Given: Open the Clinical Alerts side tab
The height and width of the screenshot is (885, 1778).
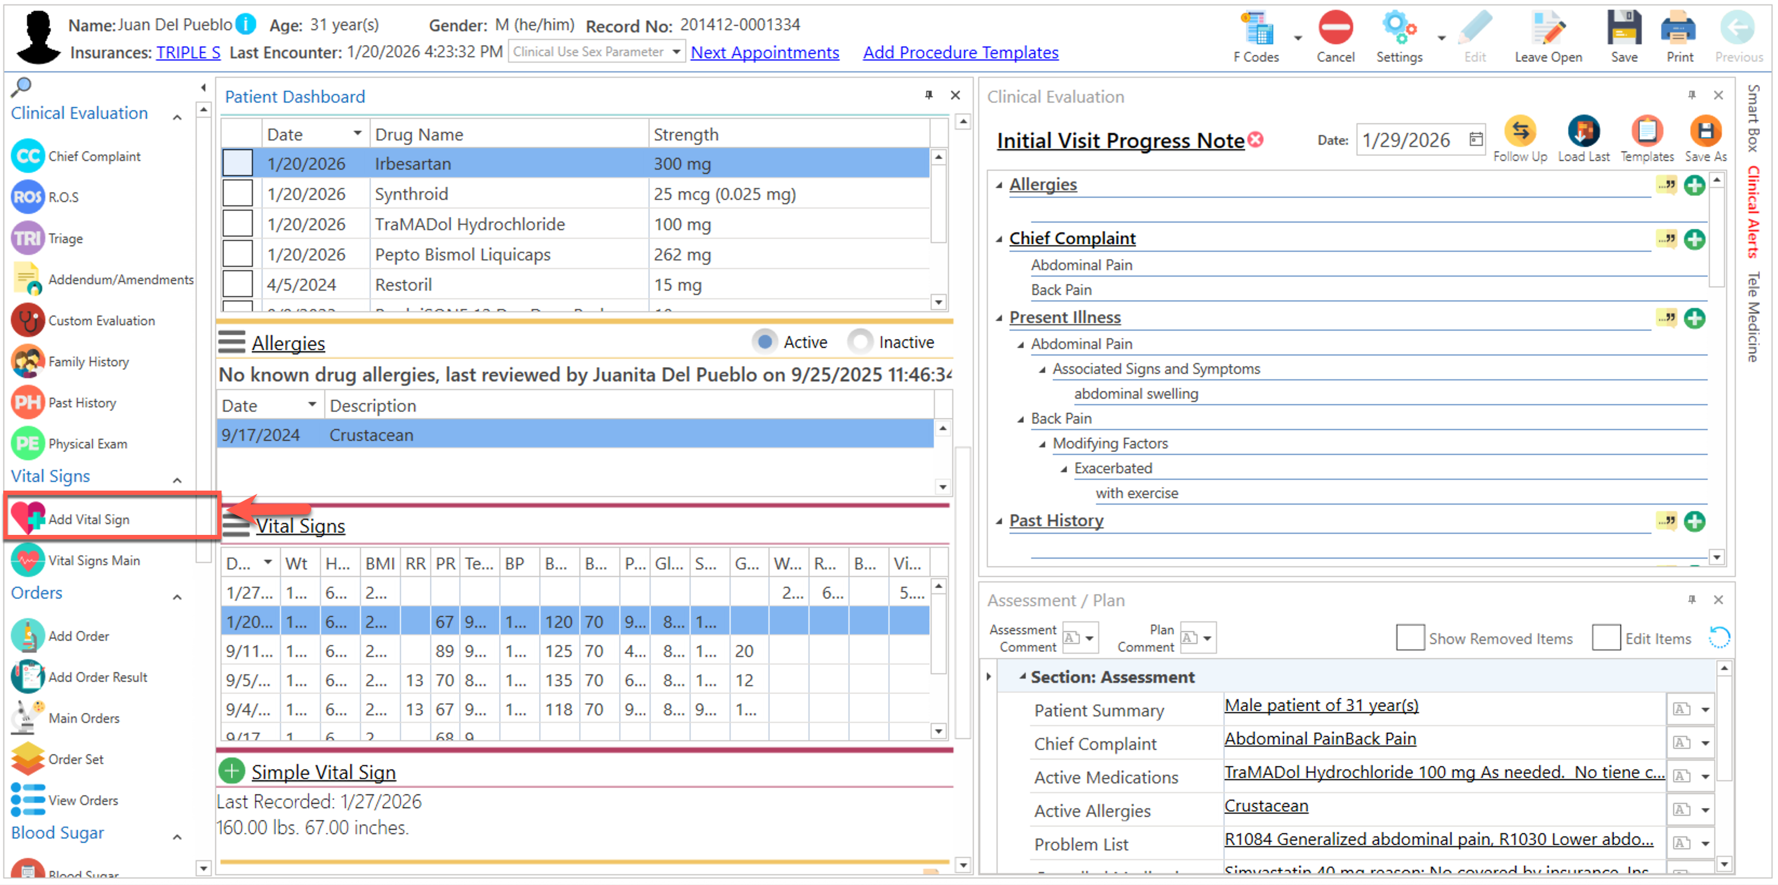Looking at the screenshot, I should 1754,212.
